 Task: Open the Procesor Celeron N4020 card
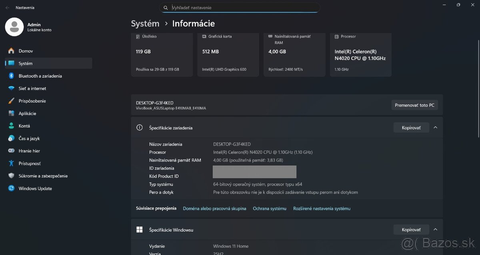pos(361,54)
